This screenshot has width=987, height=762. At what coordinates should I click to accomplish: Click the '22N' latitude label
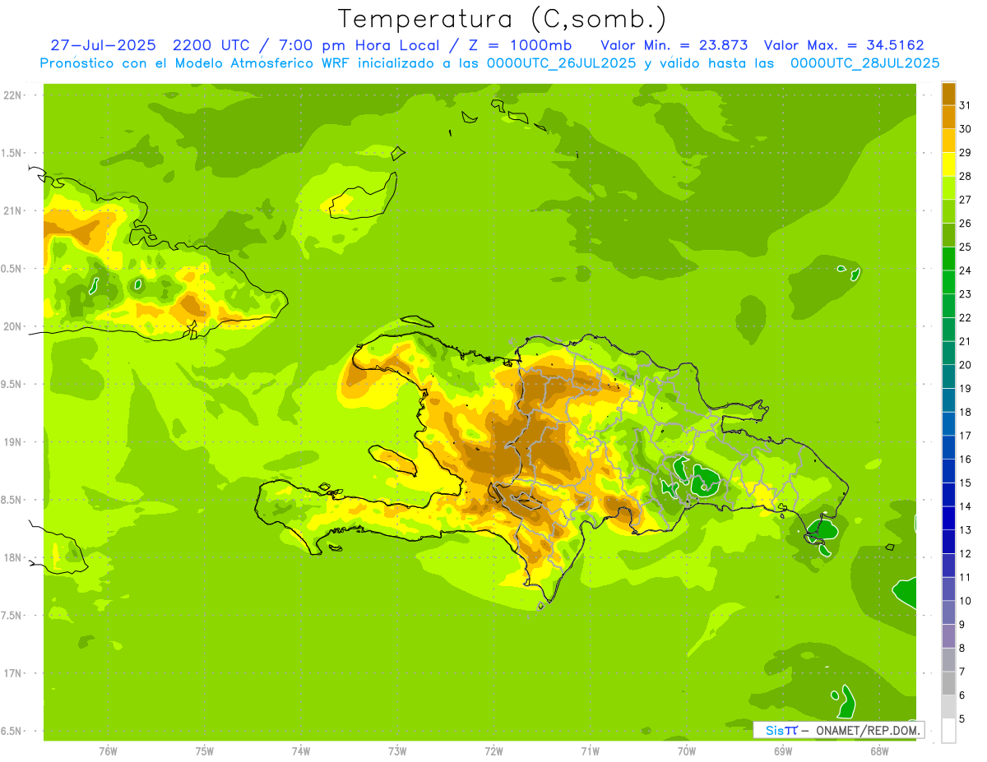click(x=14, y=95)
